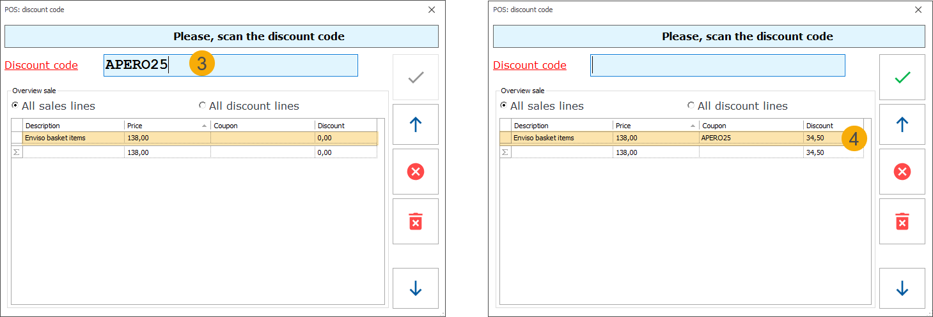Focus the empty discount code input field
The image size is (933, 317).
[717, 65]
